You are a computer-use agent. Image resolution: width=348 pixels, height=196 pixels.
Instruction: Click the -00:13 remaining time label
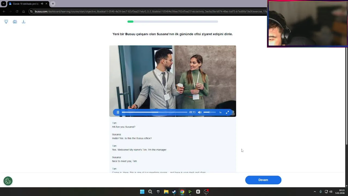pos(192,112)
